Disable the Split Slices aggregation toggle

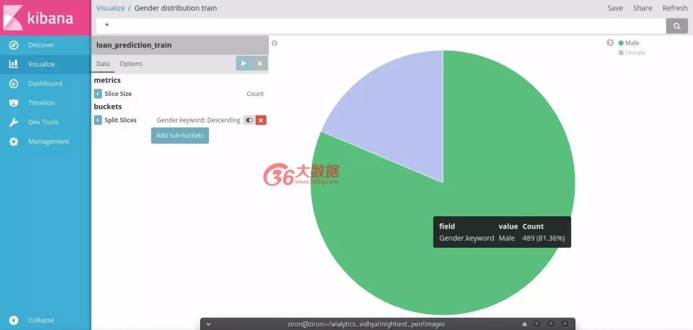pyautogui.click(x=249, y=120)
